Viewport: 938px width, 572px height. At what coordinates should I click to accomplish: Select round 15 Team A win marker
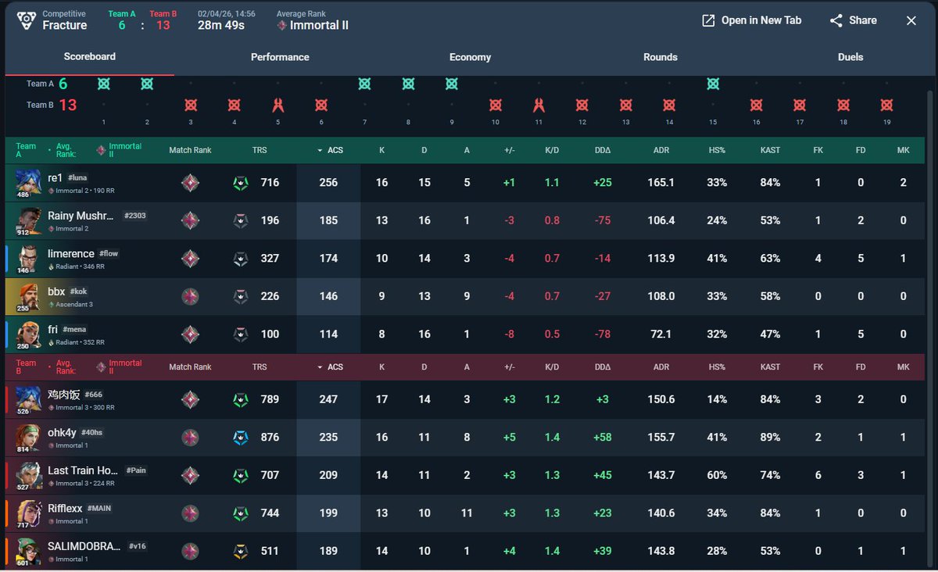pos(713,84)
